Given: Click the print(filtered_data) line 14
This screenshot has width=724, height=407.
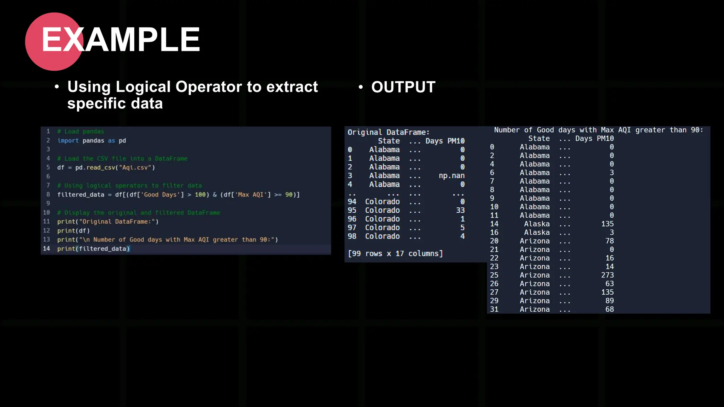Looking at the screenshot, I should 93,249.
